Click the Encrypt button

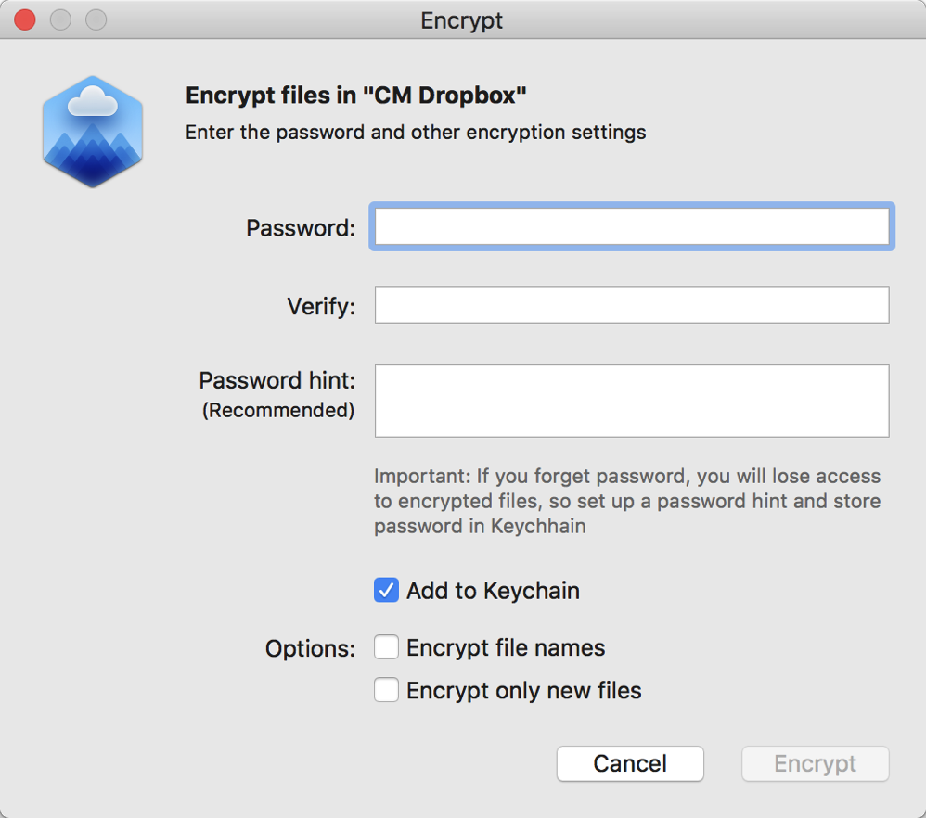click(x=815, y=764)
